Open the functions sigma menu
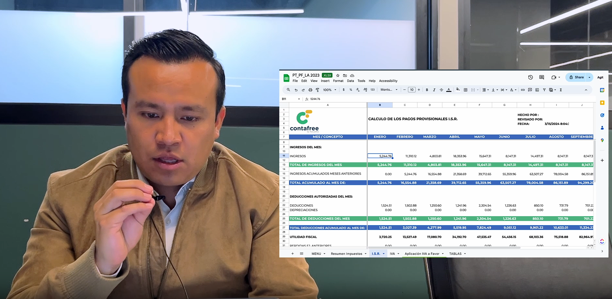 click(561, 90)
